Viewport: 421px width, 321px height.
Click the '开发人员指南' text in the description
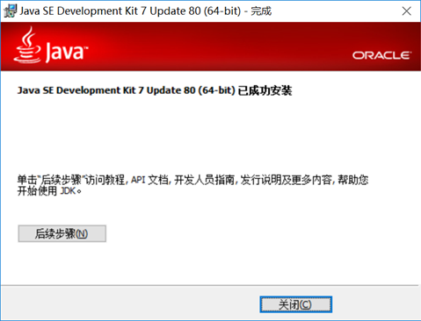(x=205, y=180)
